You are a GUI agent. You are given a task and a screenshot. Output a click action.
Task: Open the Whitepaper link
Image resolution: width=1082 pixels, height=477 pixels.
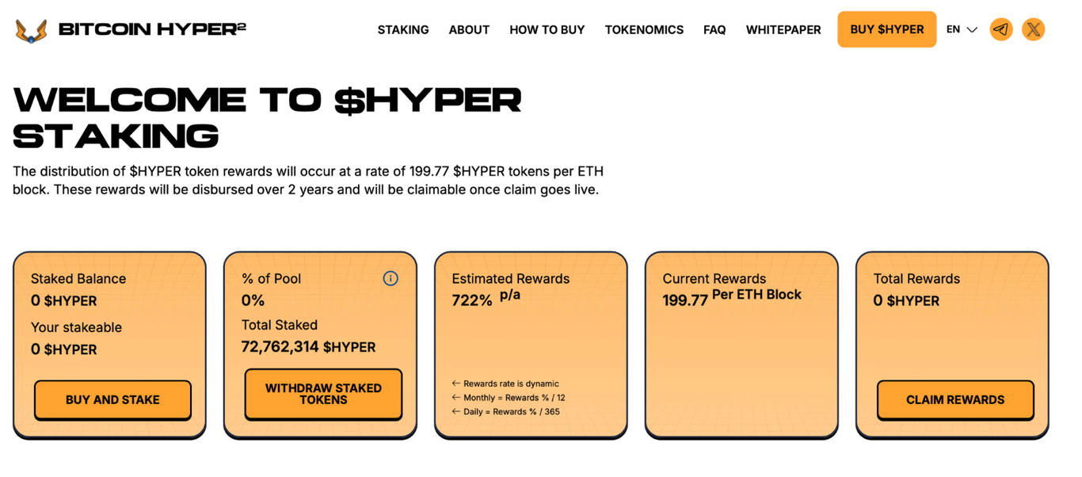[x=783, y=29]
